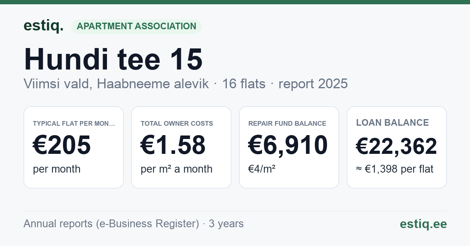
Task: Open the Repair fund balance card
Action: 289,147
